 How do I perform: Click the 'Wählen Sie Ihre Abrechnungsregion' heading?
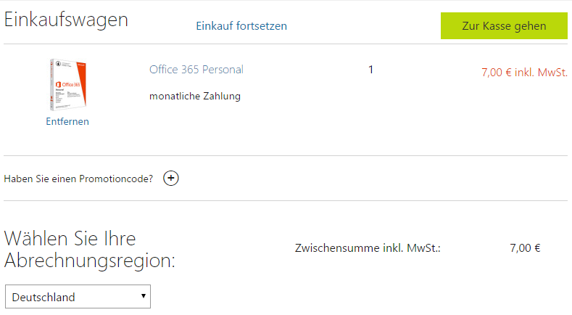(x=90, y=249)
